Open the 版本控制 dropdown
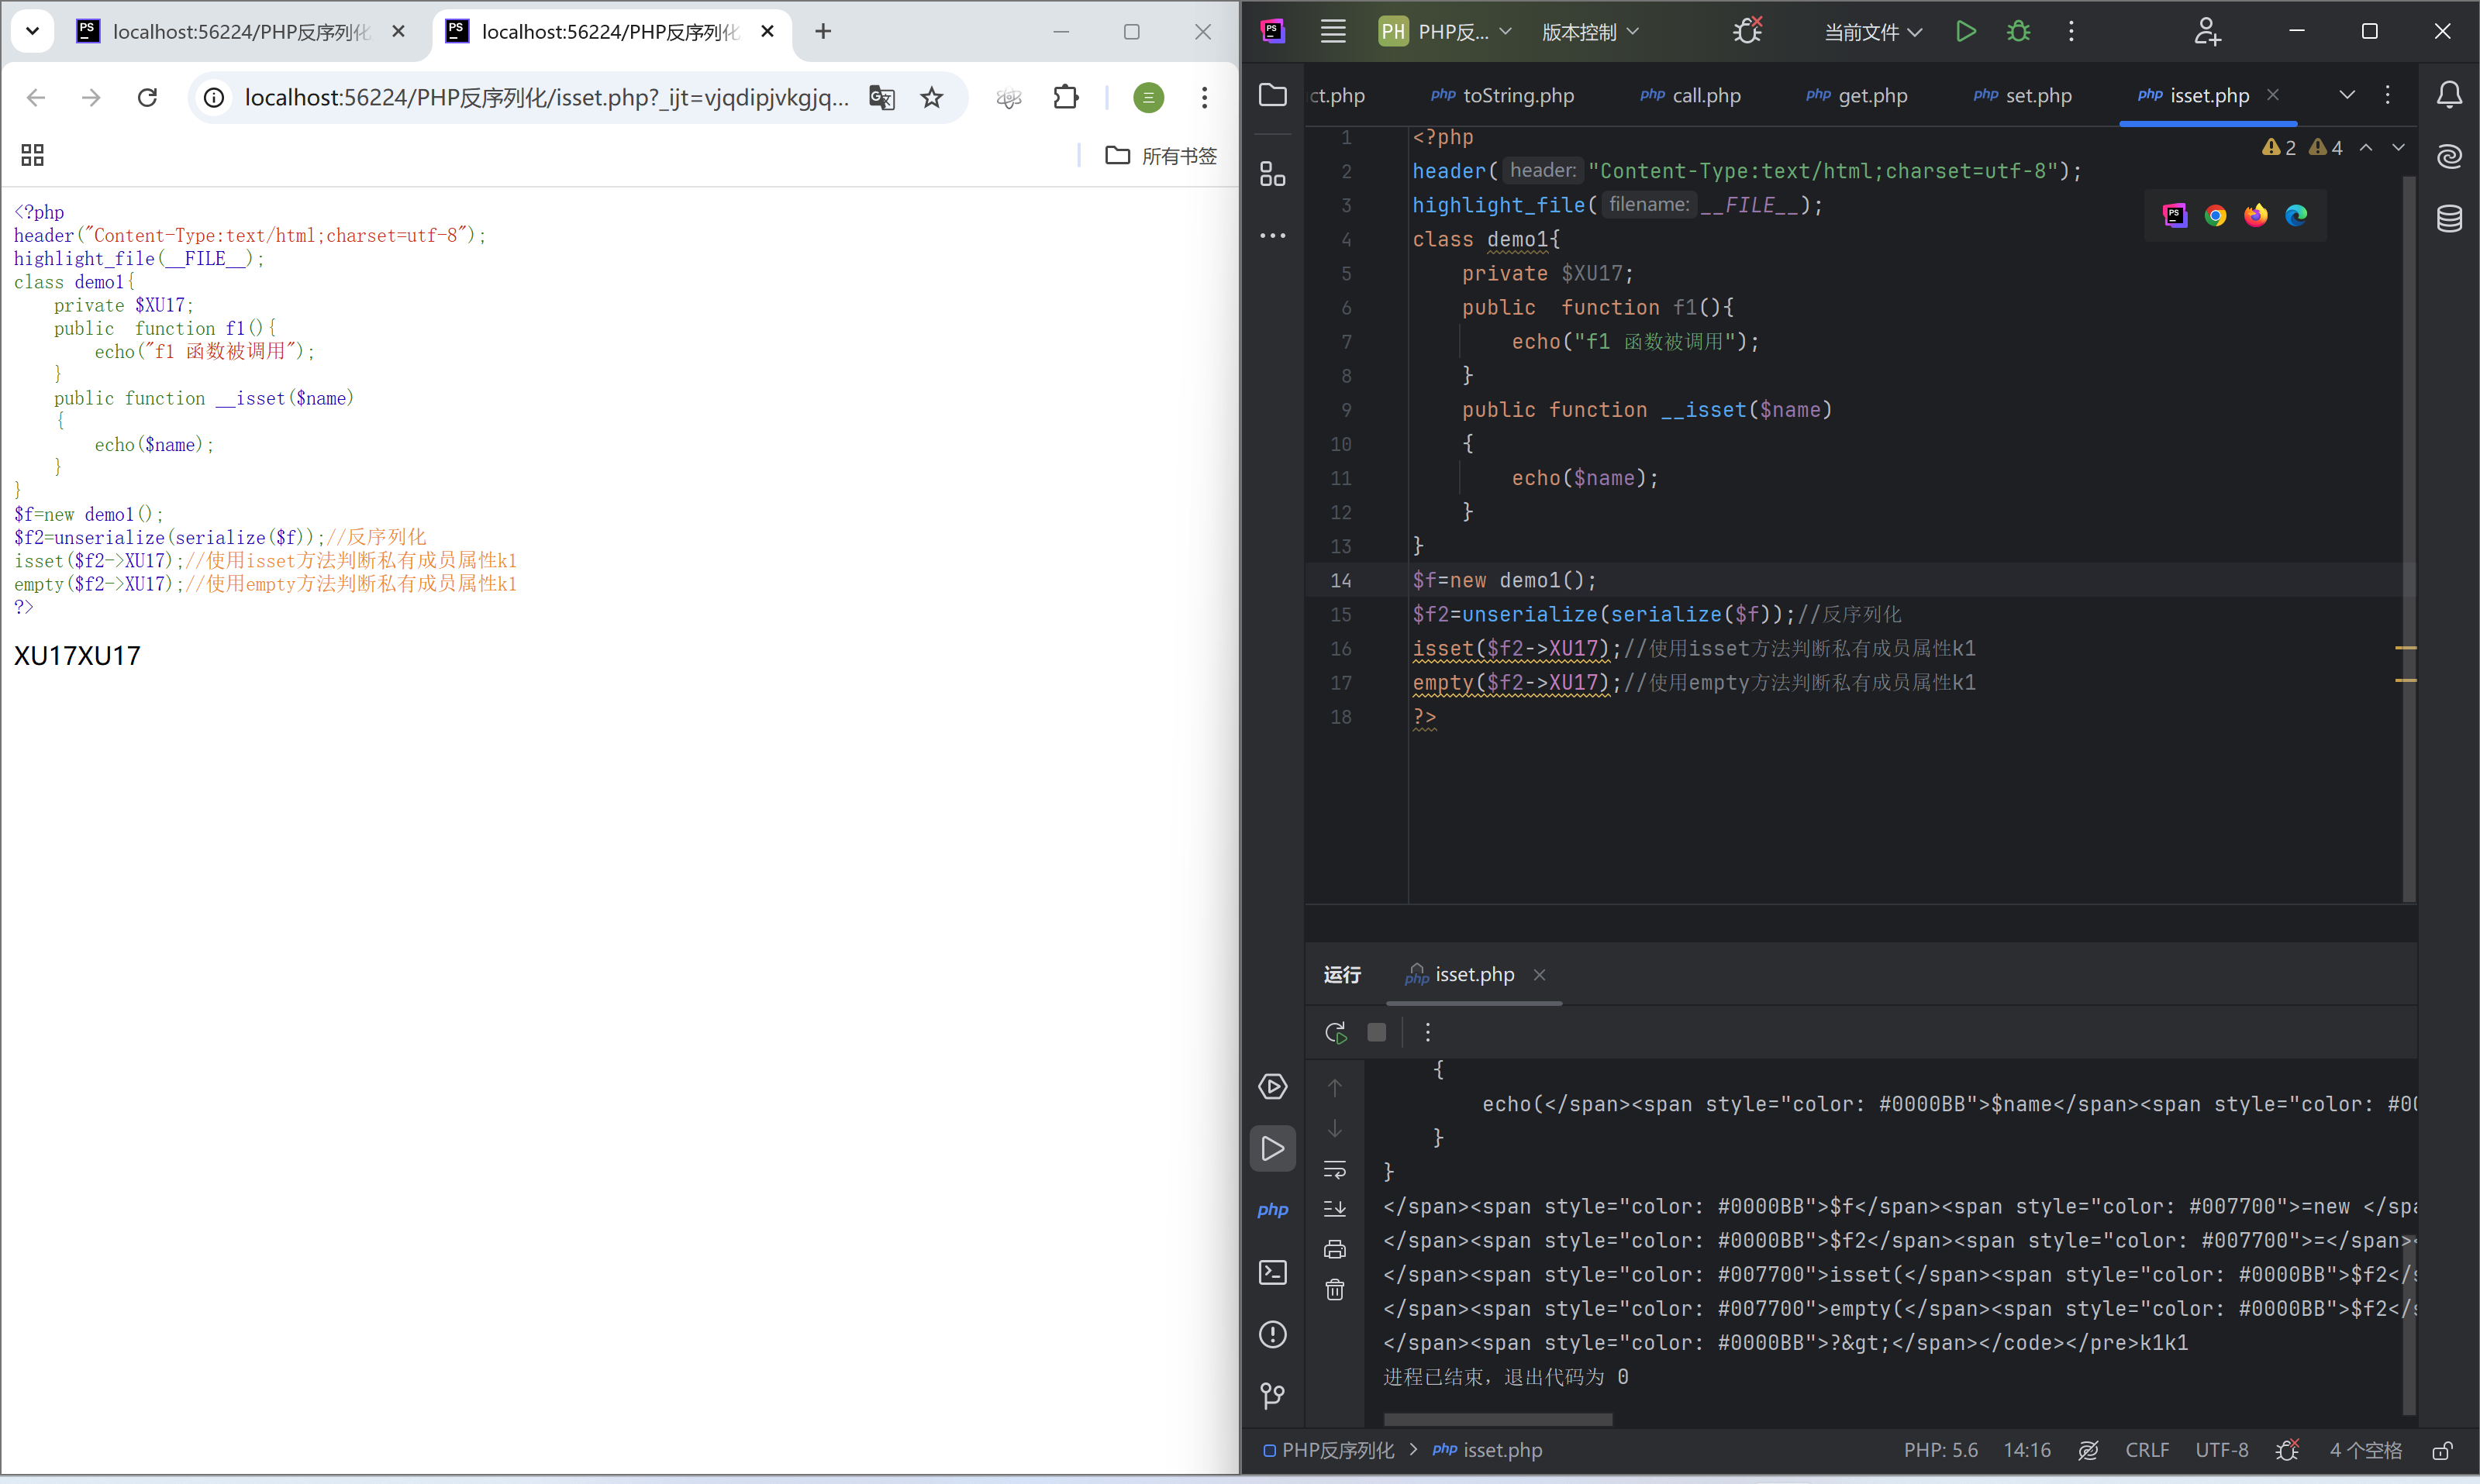2480x1484 pixels. [1590, 31]
